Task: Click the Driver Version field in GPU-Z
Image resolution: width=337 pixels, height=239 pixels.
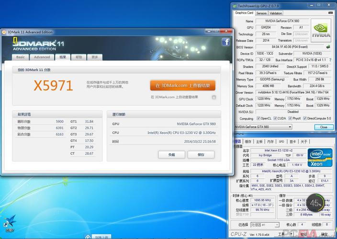Action: [293, 92]
